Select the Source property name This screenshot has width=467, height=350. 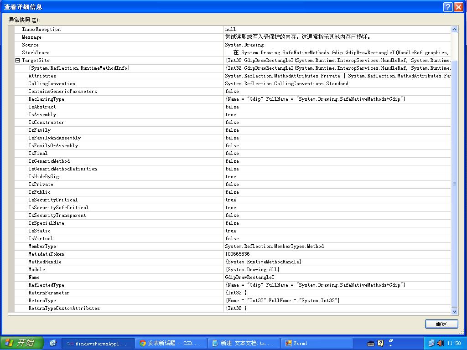30,45
